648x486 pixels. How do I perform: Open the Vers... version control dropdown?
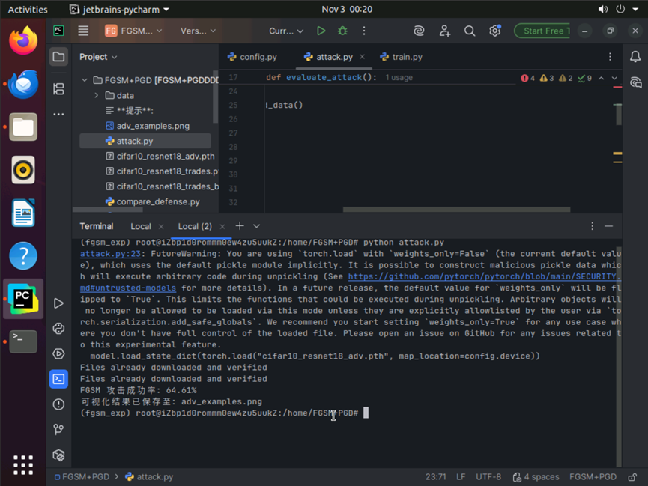pos(198,31)
